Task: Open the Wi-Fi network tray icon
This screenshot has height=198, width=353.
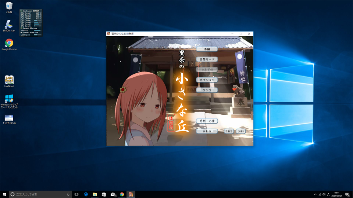Action: [x=320, y=194]
